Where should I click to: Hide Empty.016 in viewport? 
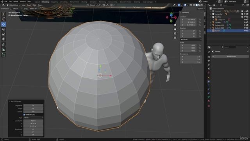tap(245, 20)
